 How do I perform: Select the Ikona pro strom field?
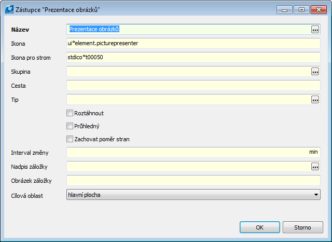(193, 58)
